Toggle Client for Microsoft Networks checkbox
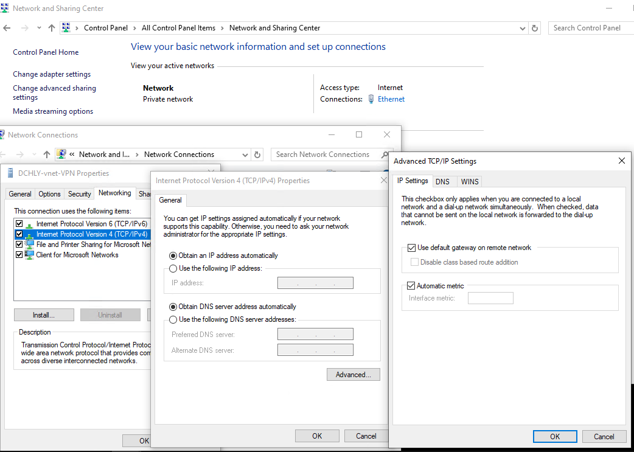The height and width of the screenshot is (452, 634). (x=19, y=255)
